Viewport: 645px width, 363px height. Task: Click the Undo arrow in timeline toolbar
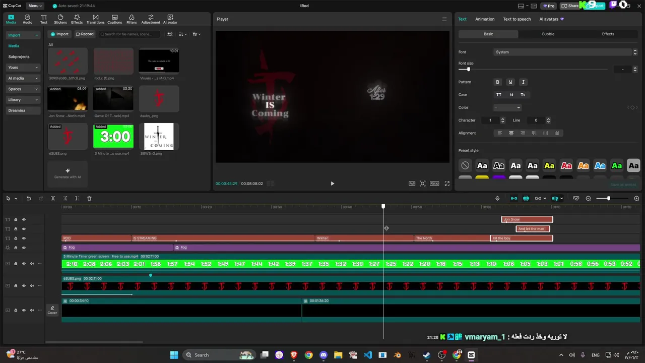(x=29, y=198)
